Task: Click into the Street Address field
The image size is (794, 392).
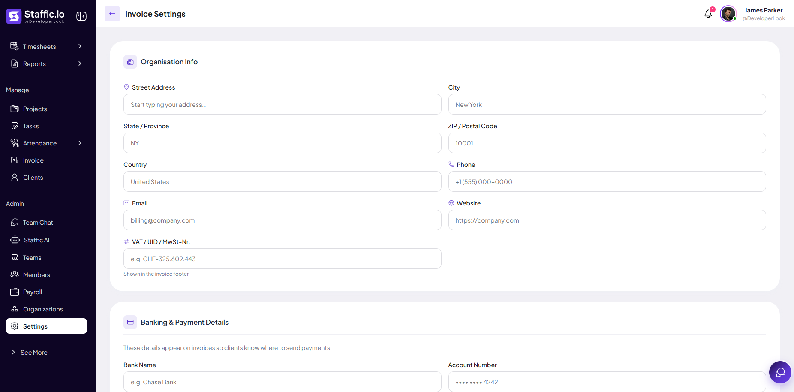Action: (x=282, y=104)
